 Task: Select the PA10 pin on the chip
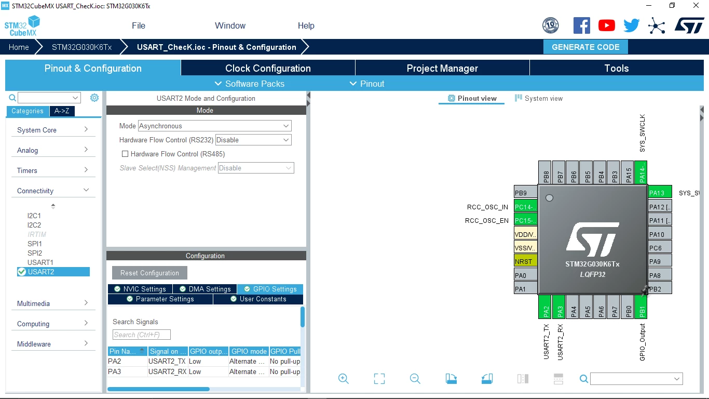660,234
